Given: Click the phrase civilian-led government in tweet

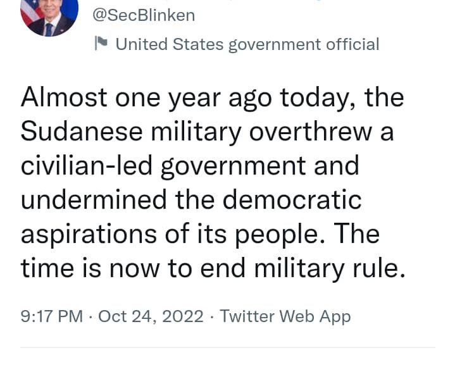Looking at the screenshot, I should 163,166.
